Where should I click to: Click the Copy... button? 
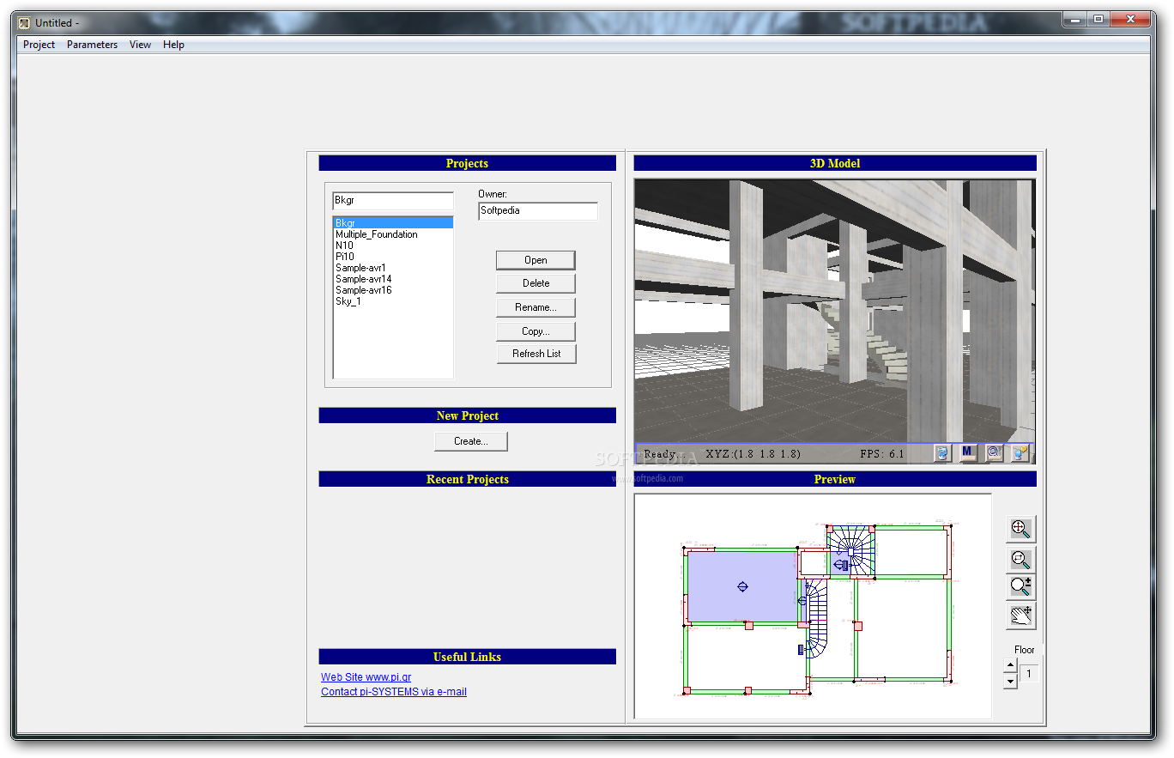(536, 331)
